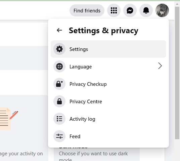Go back with the left arrow
This screenshot has height=161, width=180.
tap(59, 31)
